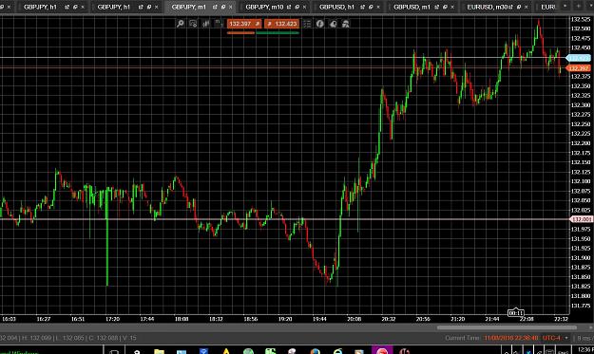594x354 pixels.
Task: Click the 132.200 price axis label
Action: pos(580,143)
